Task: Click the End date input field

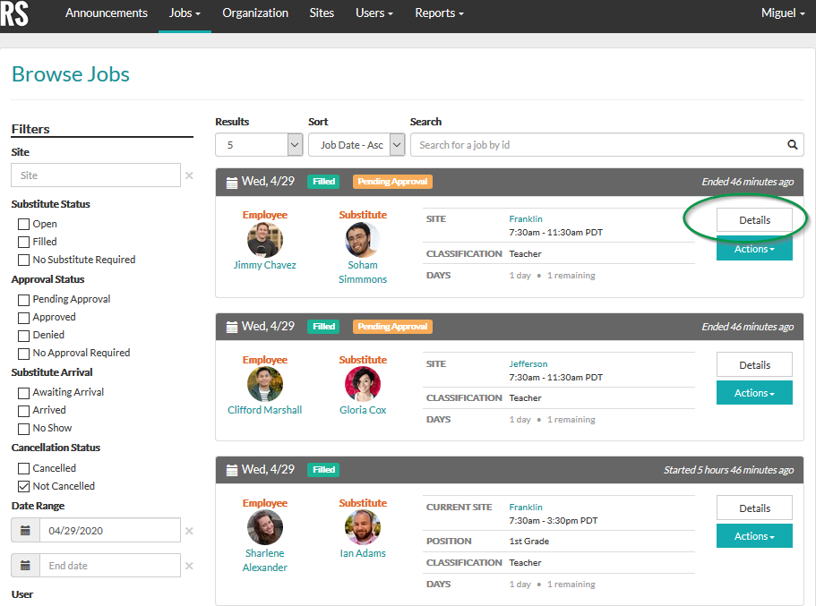Action: 110,566
